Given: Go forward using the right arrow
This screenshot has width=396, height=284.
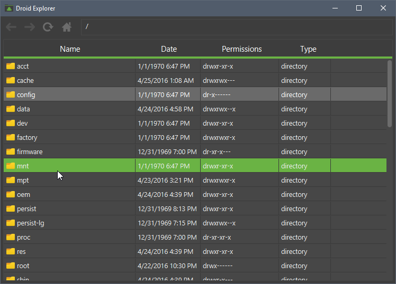Looking at the screenshot, I should coord(30,27).
